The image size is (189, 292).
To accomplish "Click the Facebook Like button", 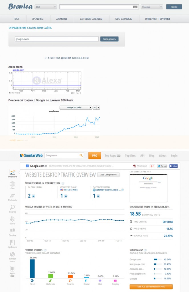I will tap(173, 166).
